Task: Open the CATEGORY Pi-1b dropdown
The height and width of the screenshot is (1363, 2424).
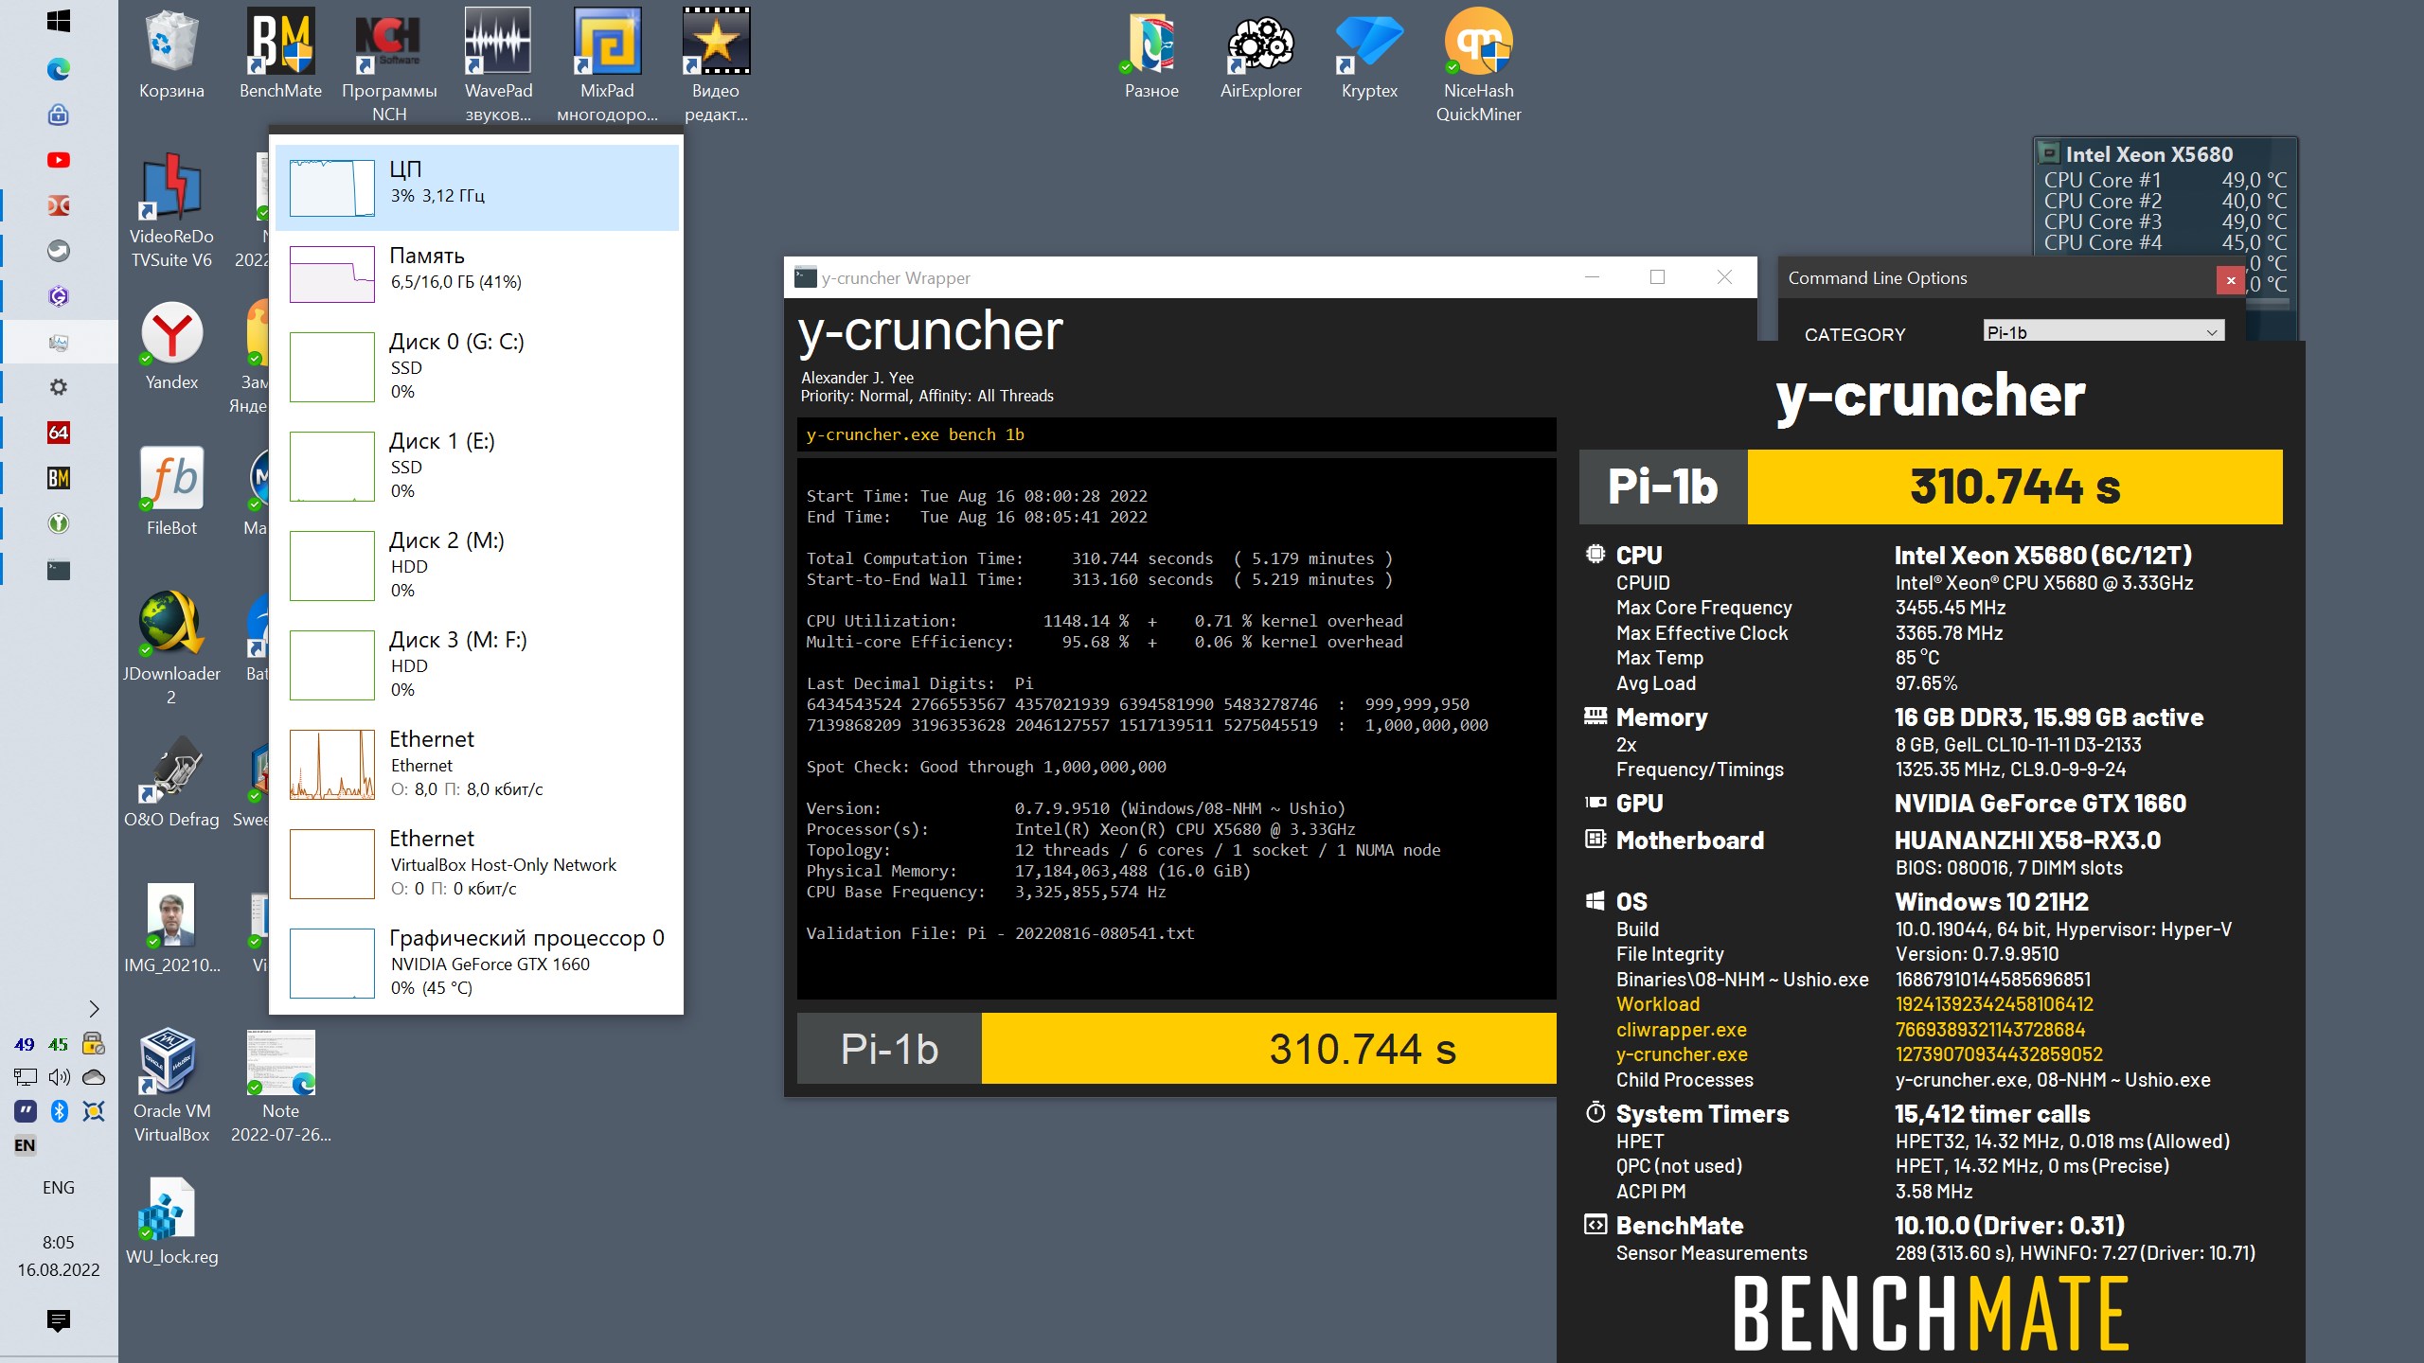Action: coord(2103,332)
